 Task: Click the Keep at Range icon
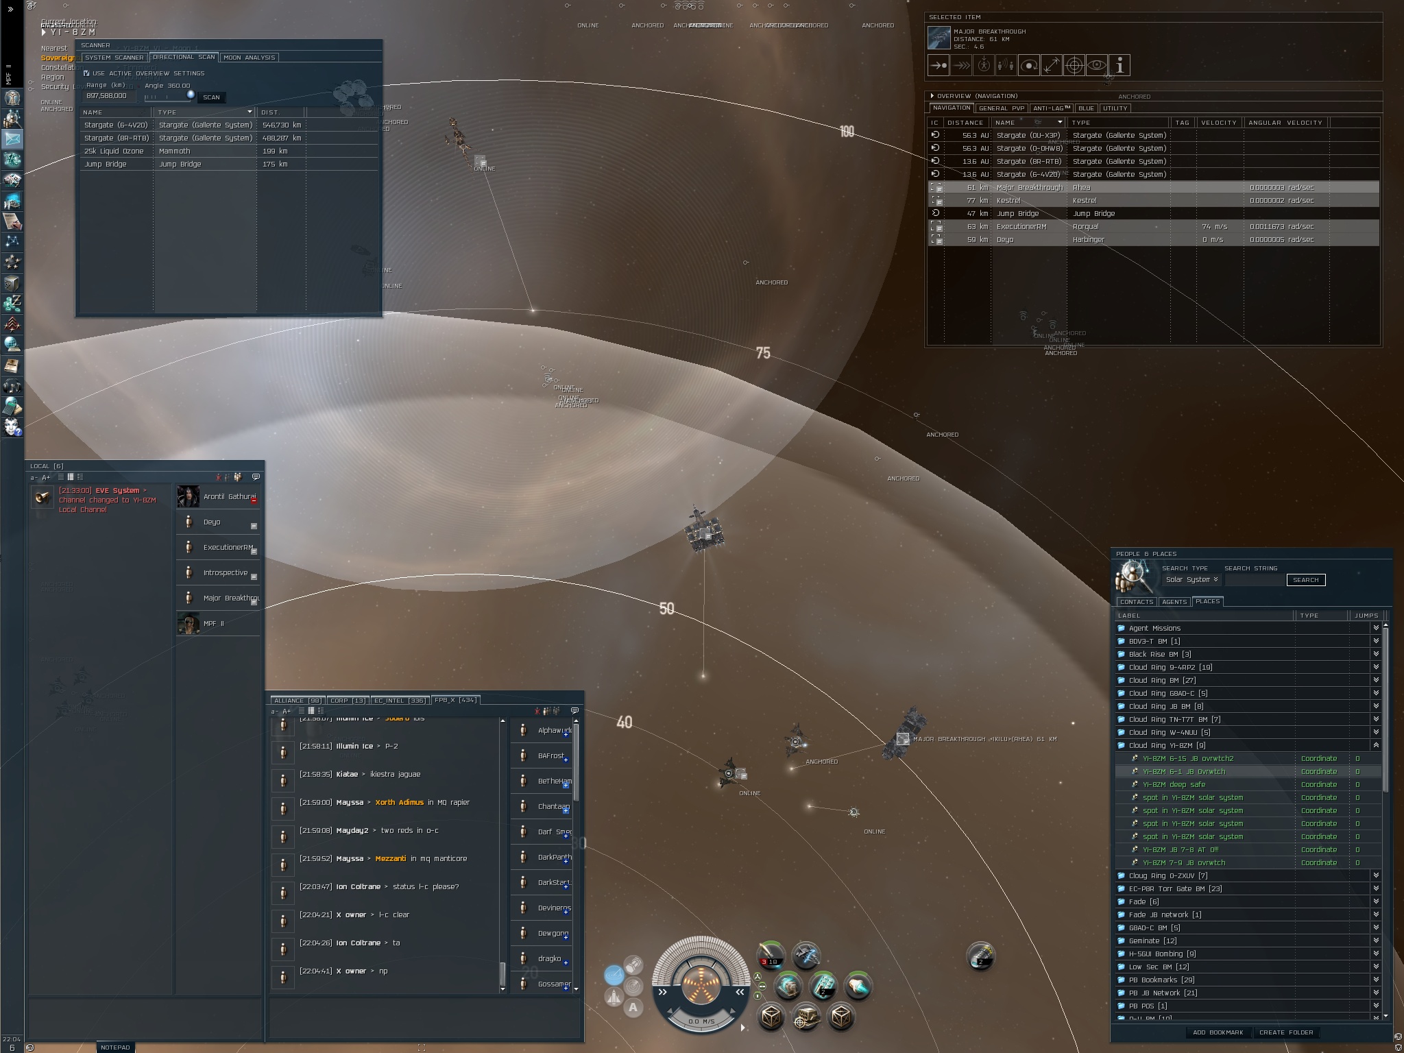tap(1052, 66)
